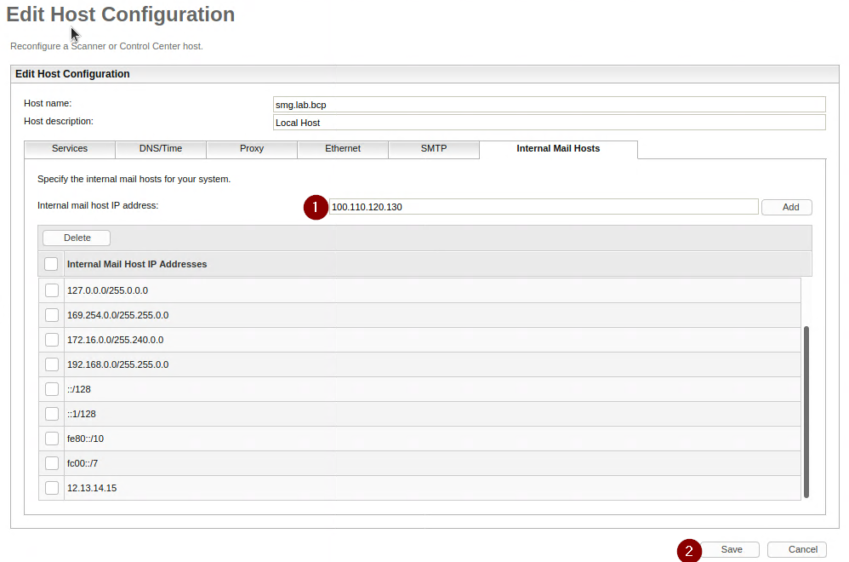Mark the 169.254.0.0/255.255.0.0 checkbox
The image size is (849, 562).
(x=52, y=315)
